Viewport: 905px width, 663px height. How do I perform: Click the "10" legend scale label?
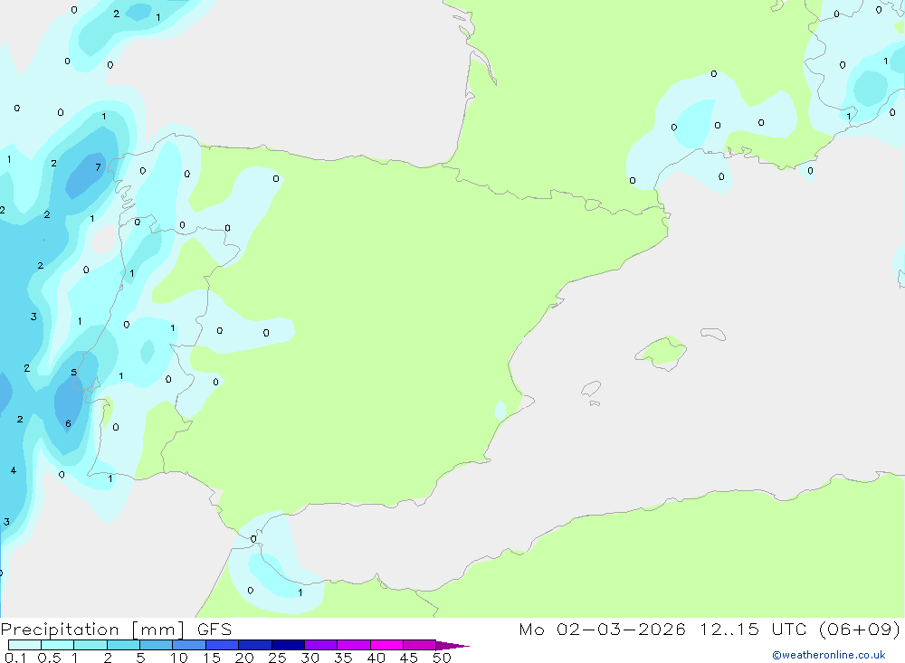(x=179, y=658)
